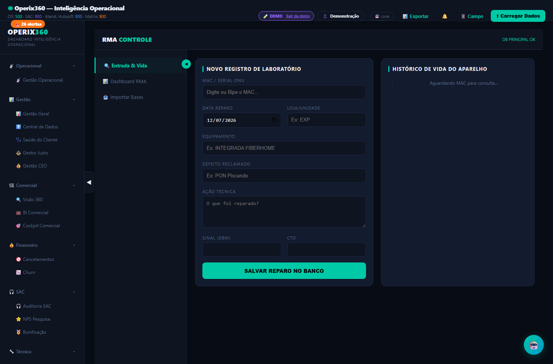Click the 26 alertas badge

[x=28, y=24]
